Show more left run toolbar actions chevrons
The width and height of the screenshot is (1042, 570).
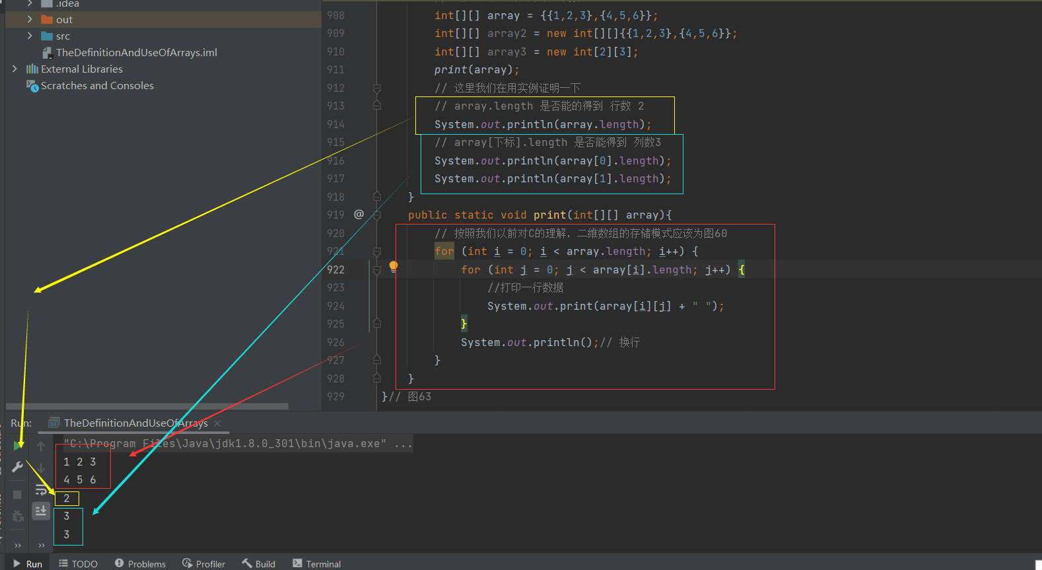(x=18, y=545)
